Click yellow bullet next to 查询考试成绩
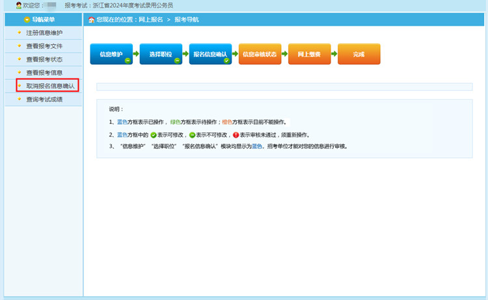This screenshot has height=300, width=488. 20,99
